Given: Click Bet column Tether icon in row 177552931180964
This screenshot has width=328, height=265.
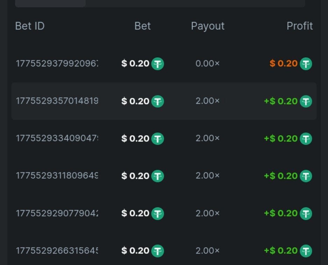Looking at the screenshot, I should click(157, 176).
